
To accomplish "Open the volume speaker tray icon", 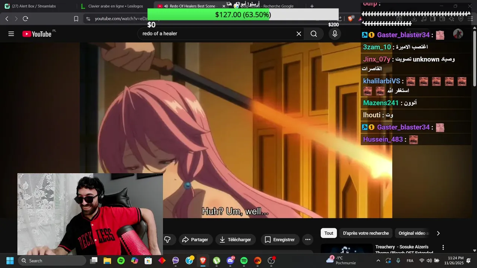I will [x=429, y=261].
